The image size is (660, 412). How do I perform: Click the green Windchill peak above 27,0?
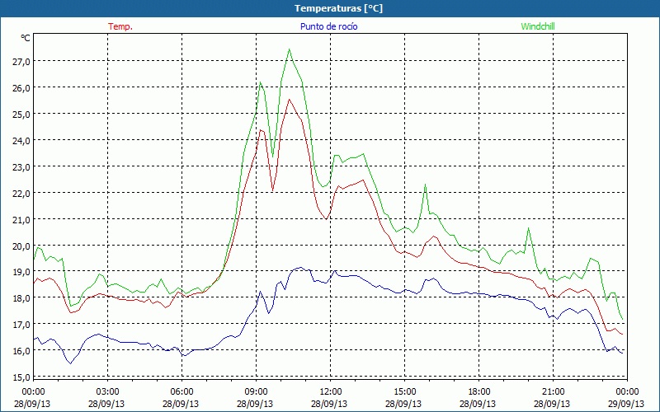290,49
